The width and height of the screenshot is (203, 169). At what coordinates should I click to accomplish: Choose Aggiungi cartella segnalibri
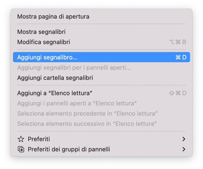pos(55,78)
